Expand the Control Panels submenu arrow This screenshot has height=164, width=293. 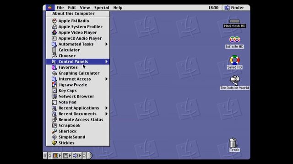click(x=106, y=61)
